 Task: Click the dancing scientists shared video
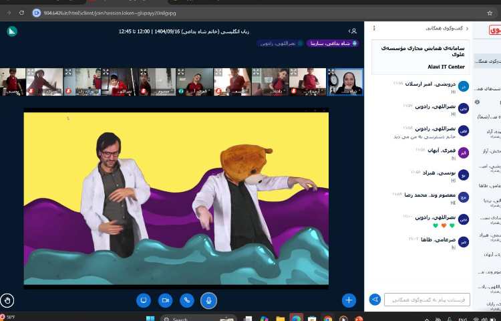(176, 197)
